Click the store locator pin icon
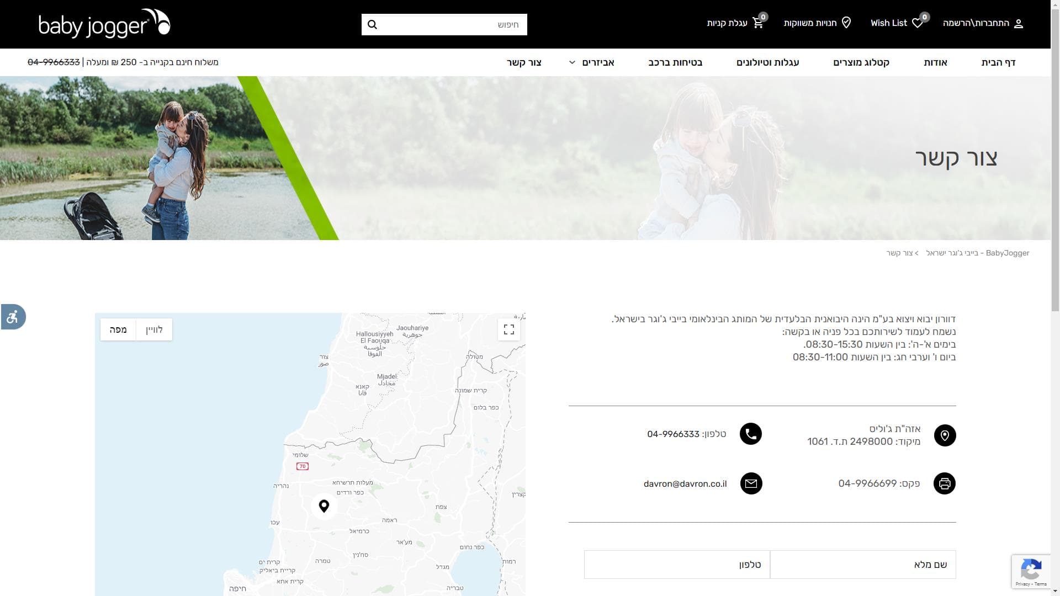1060x596 pixels. [x=846, y=23]
